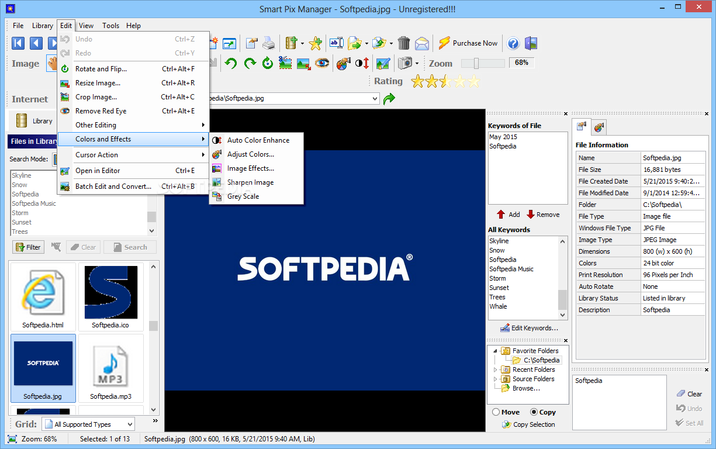Viewport: 716px width, 449px height.
Task: Go to the first image in toolbar
Action: (18, 43)
